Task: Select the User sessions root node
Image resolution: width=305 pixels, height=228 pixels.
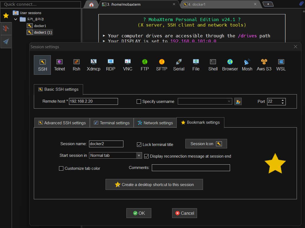Action: pos(27,13)
